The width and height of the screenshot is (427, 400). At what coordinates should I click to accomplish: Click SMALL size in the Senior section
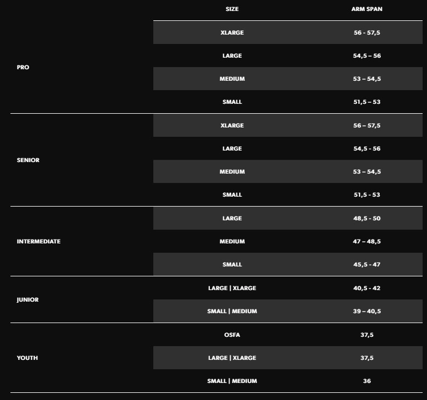[x=232, y=195]
